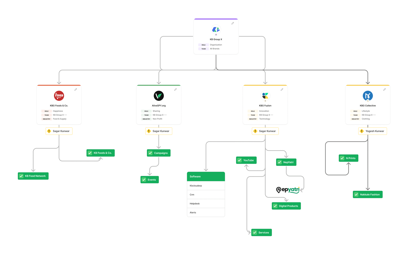Click the KB Group X card title
The width and height of the screenshot is (409, 254).
216,39
